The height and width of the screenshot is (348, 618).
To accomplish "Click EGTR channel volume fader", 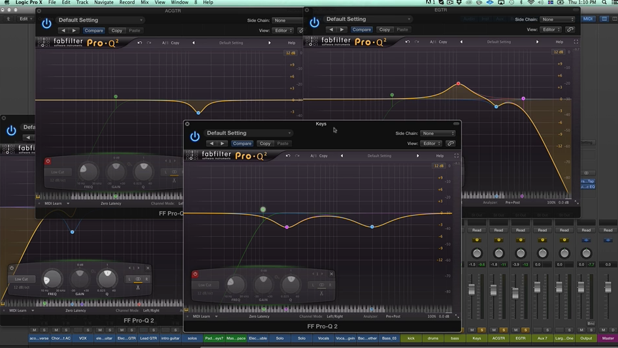I will 515,293.
